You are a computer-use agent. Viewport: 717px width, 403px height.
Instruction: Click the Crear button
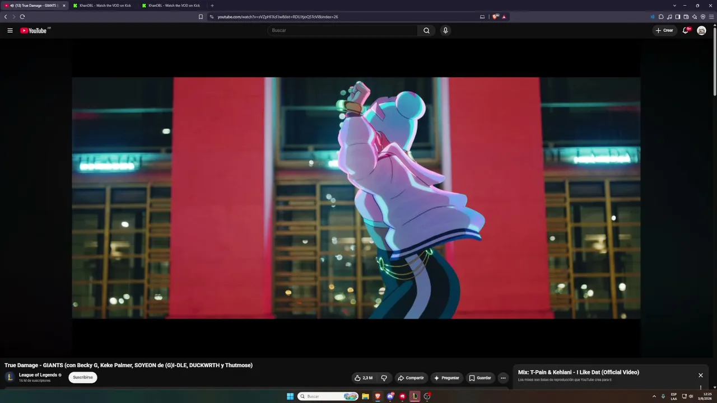(664, 30)
